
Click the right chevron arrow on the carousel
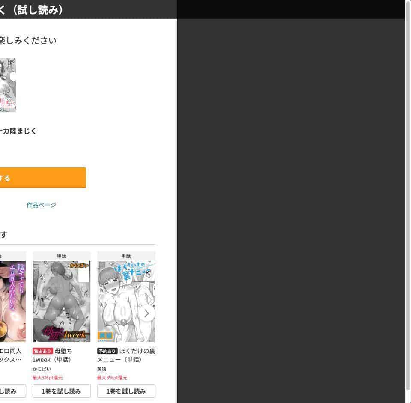coord(146,313)
